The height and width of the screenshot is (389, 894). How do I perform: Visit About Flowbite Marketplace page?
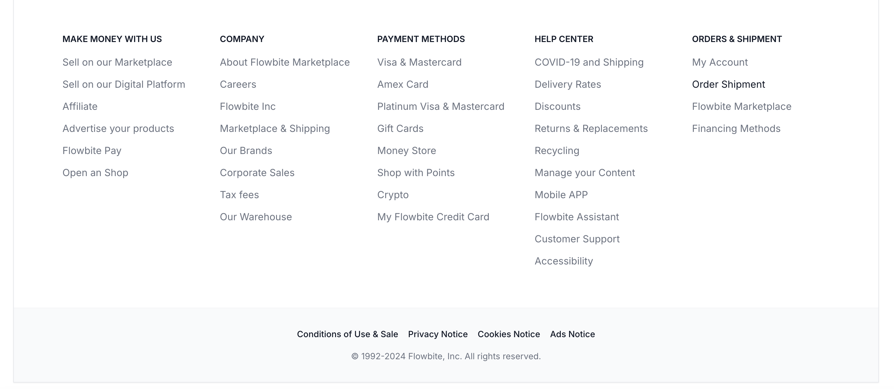285,62
